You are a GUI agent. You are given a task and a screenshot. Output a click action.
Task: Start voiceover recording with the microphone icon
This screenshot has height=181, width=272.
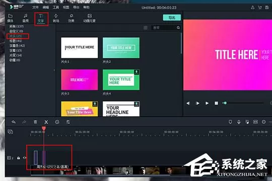tap(239, 122)
